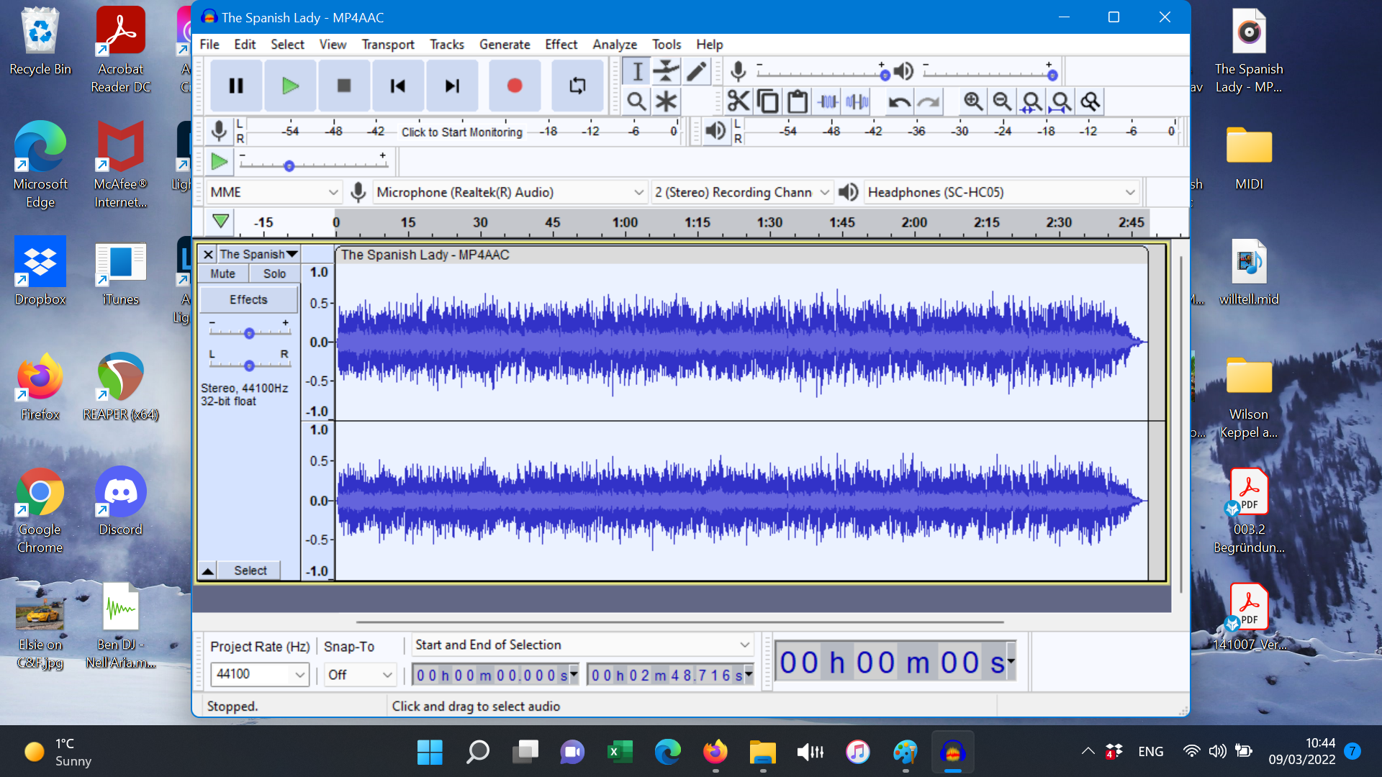This screenshot has width=1382, height=777.
Task: Solo The Spanish Lady track
Action: [274, 273]
